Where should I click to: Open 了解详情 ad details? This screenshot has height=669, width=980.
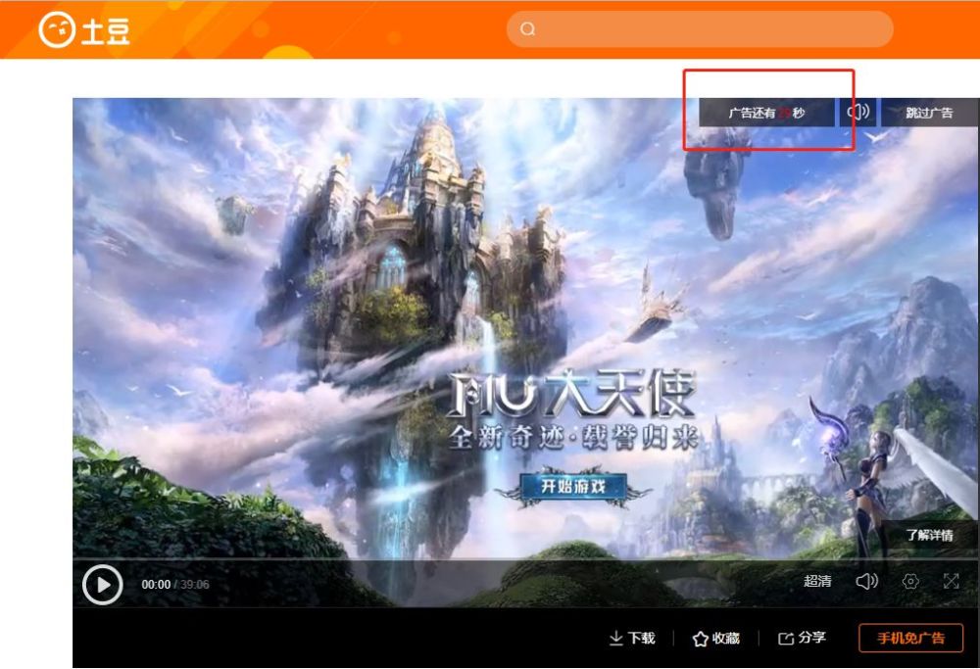929,535
